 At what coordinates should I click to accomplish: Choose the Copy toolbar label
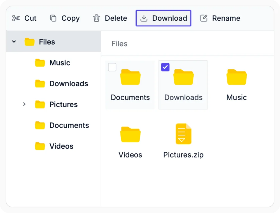point(71,18)
